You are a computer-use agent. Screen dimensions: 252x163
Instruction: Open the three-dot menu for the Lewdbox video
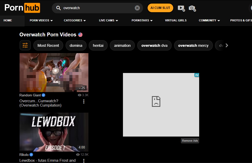pos(84,161)
